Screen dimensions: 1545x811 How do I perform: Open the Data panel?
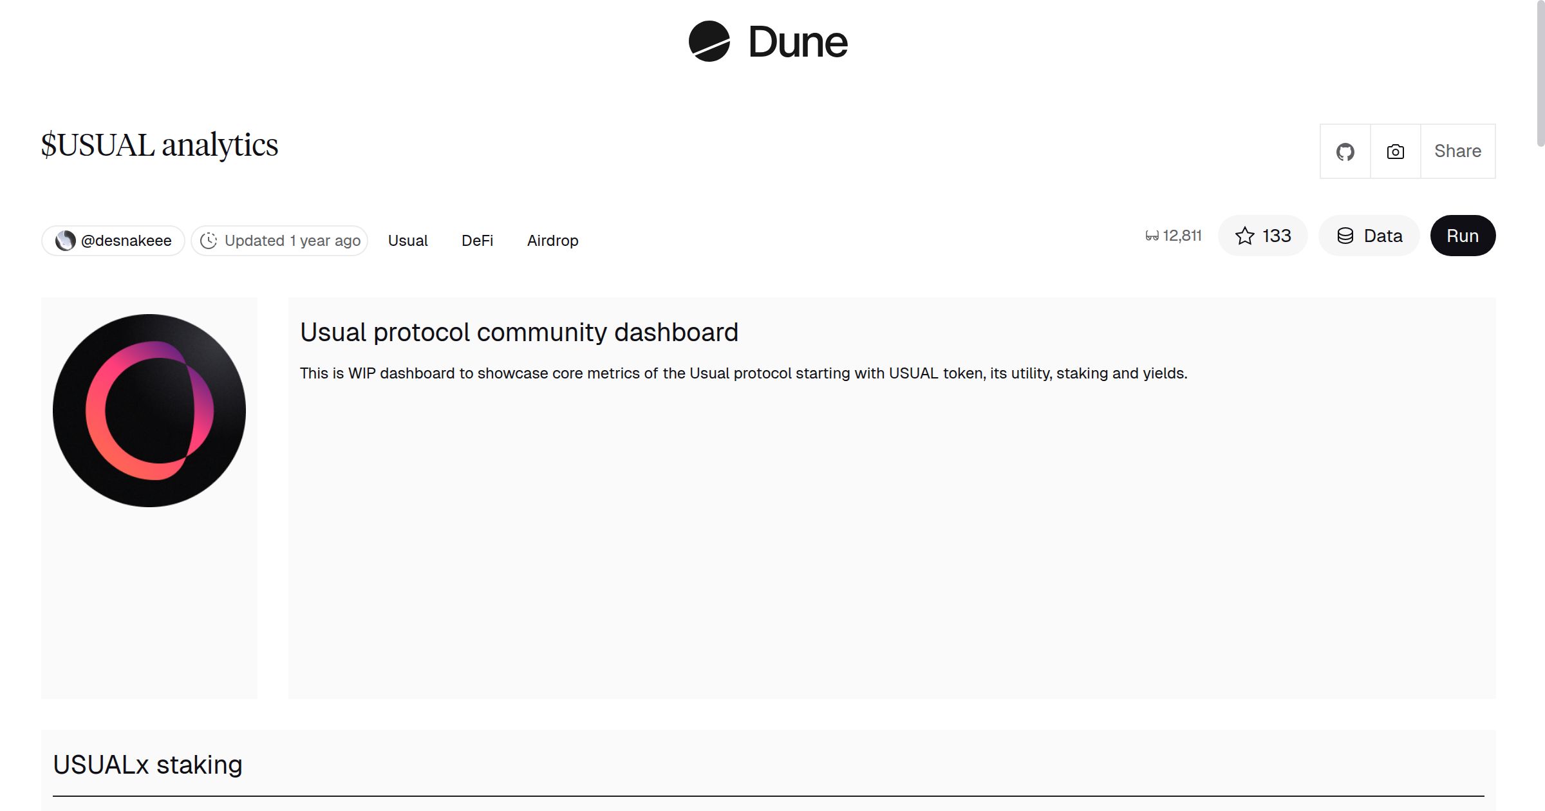point(1369,236)
